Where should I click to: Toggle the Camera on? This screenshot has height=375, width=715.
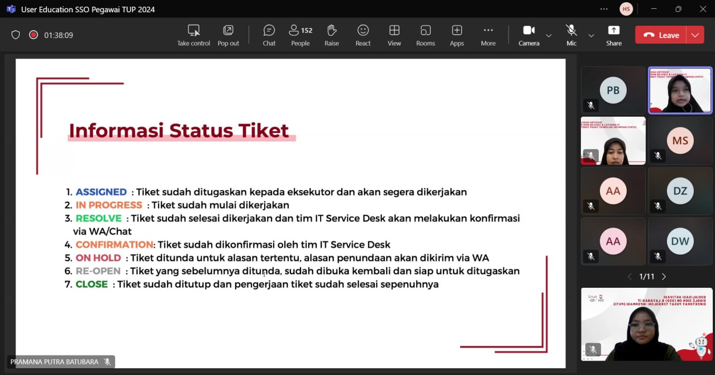pos(528,35)
